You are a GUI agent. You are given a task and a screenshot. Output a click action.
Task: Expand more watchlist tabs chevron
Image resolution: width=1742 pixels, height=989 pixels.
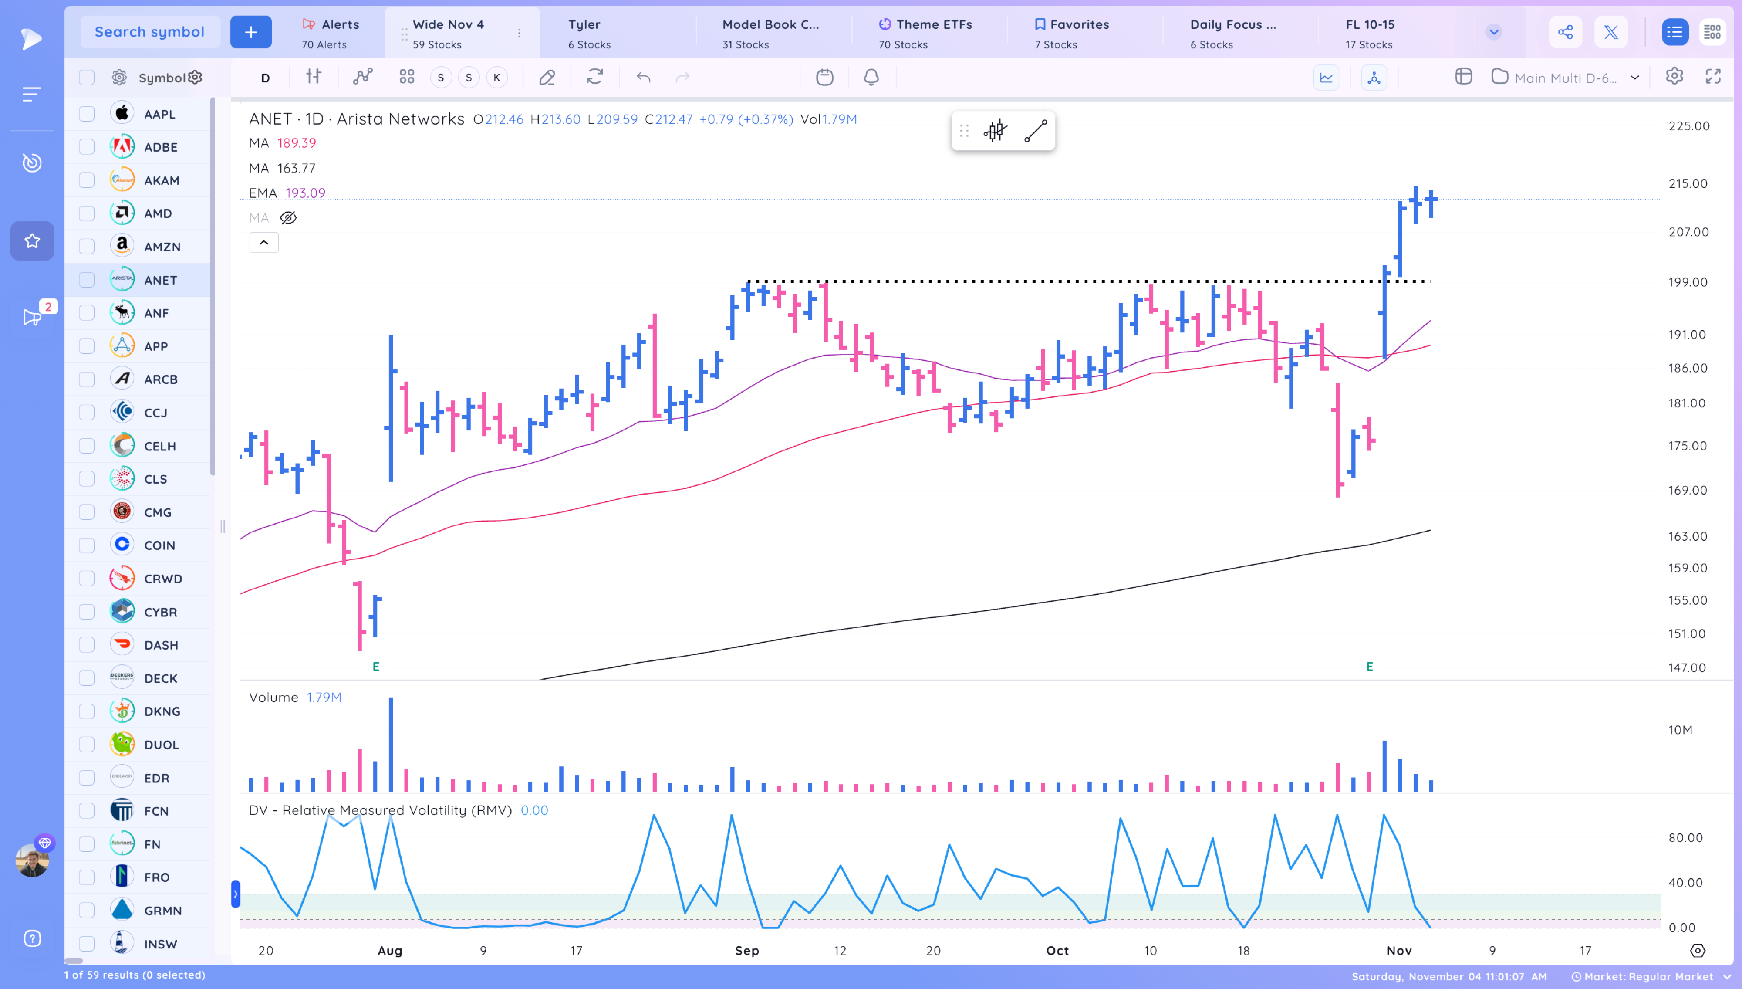coord(1493,32)
